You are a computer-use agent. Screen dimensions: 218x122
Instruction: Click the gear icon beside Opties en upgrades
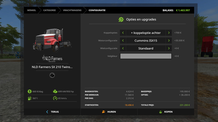(121, 20)
